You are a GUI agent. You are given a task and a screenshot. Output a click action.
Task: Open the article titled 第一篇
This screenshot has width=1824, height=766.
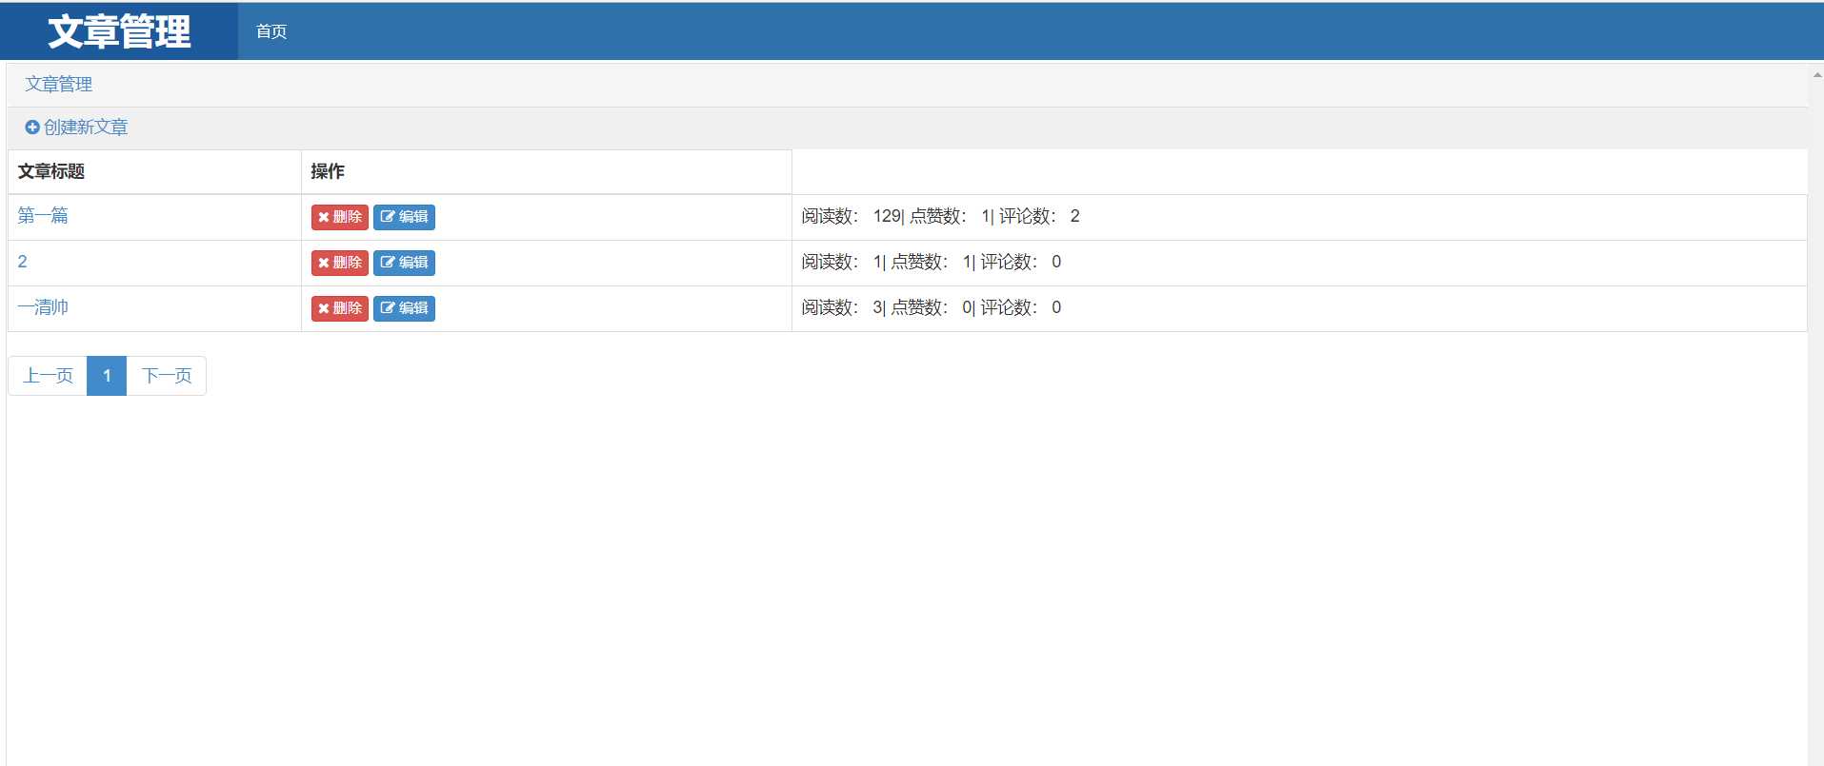(x=43, y=215)
